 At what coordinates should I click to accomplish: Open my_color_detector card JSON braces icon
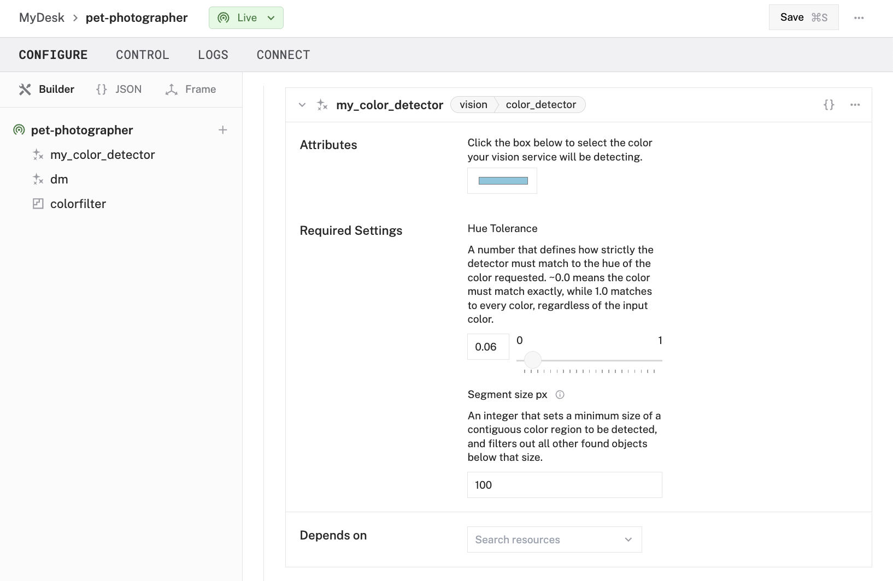(829, 105)
